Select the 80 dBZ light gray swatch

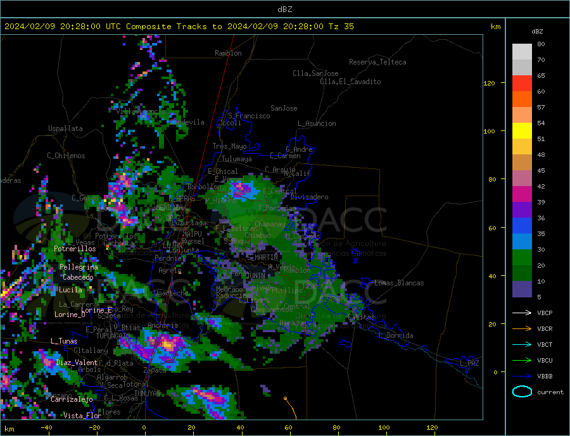(522, 52)
